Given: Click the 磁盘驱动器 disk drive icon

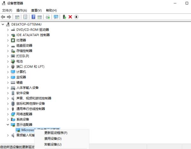Looking at the screenshot, I should pyautogui.click(x=13, y=46).
